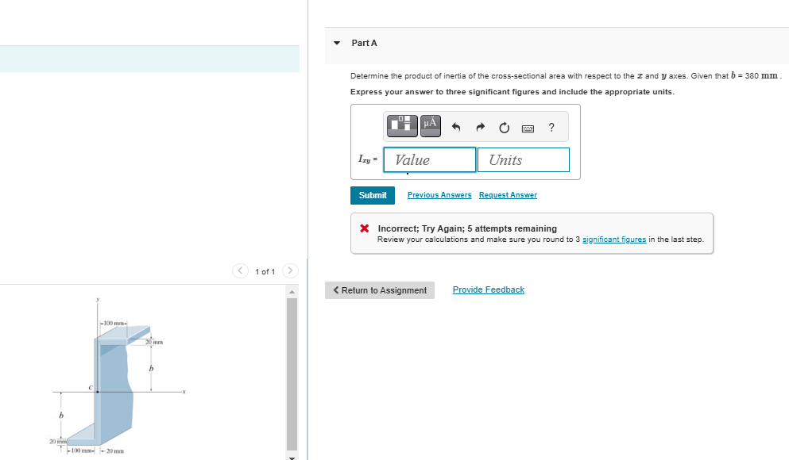Open the keyboard shortcuts icon

pyautogui.click(x=528, y=129)
